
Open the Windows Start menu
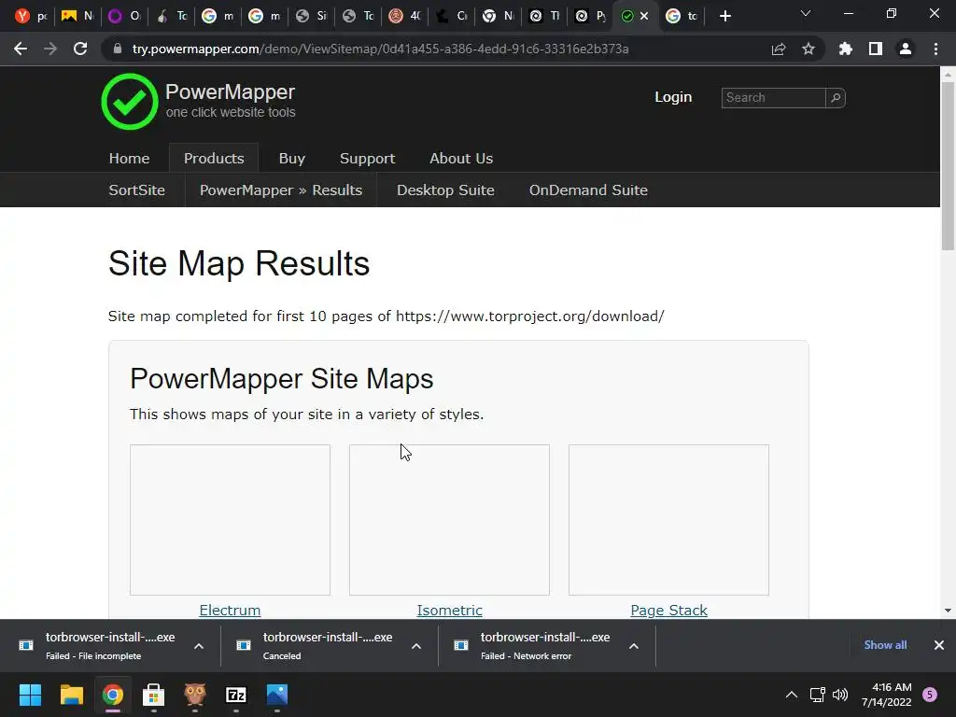pyautogui.click(x=30, y=695)
